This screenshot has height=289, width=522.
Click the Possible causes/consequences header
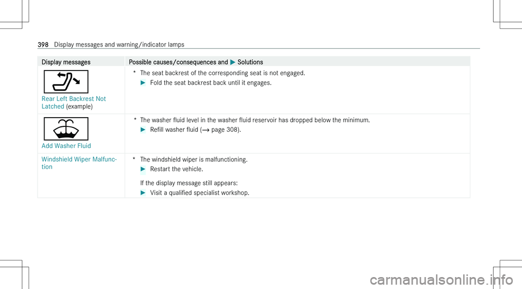pyautogui.click(x=178, y=62)
